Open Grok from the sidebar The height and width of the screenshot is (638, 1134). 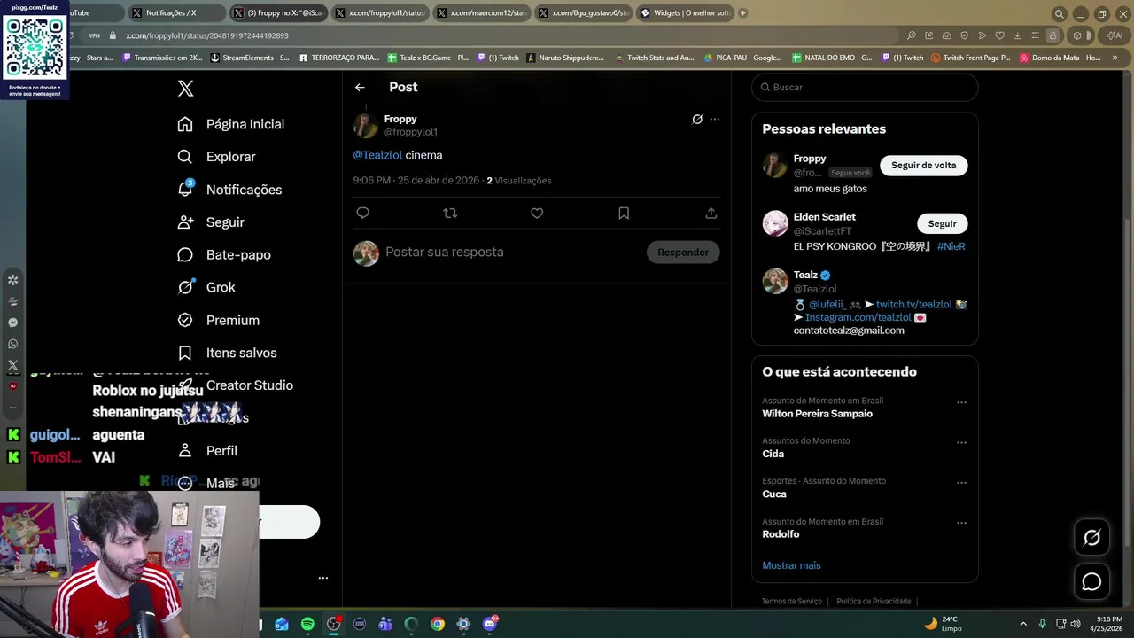(x=206, y=287)
